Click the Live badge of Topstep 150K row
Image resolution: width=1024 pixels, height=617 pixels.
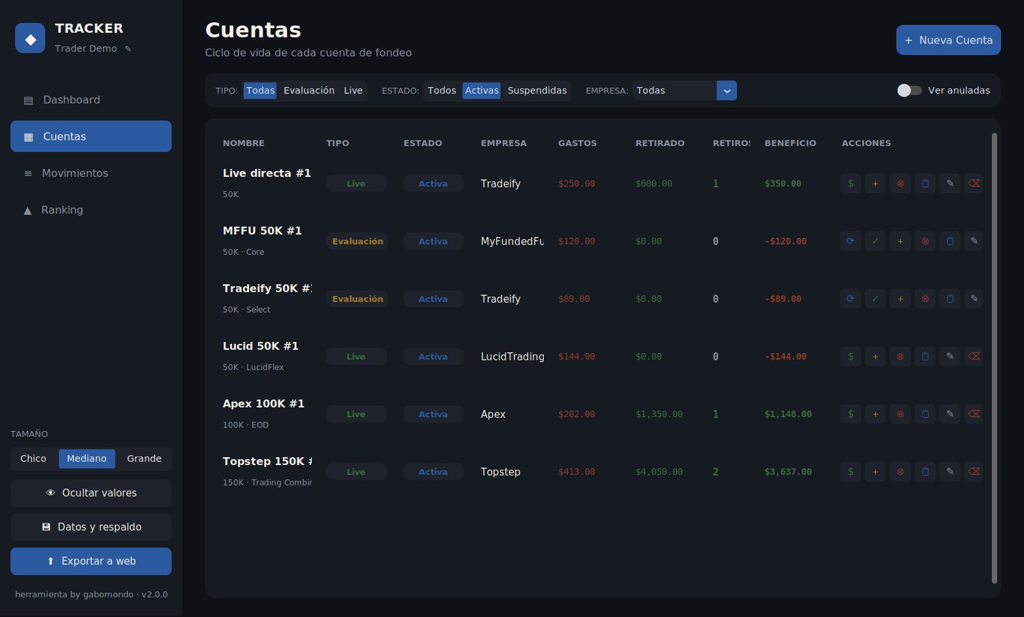pos(356,472)
